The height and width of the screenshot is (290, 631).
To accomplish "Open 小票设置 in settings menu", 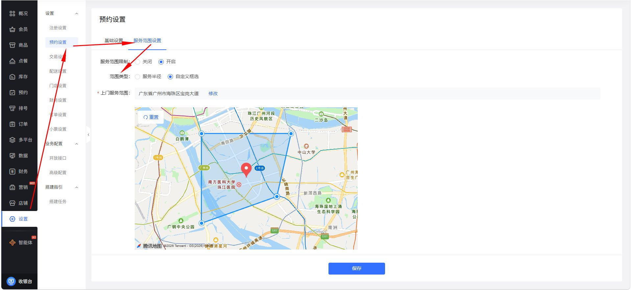I will [58, 129].
